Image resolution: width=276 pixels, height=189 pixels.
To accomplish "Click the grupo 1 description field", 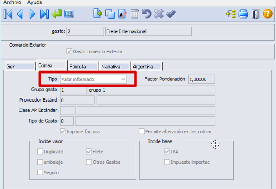I will 151,90.
